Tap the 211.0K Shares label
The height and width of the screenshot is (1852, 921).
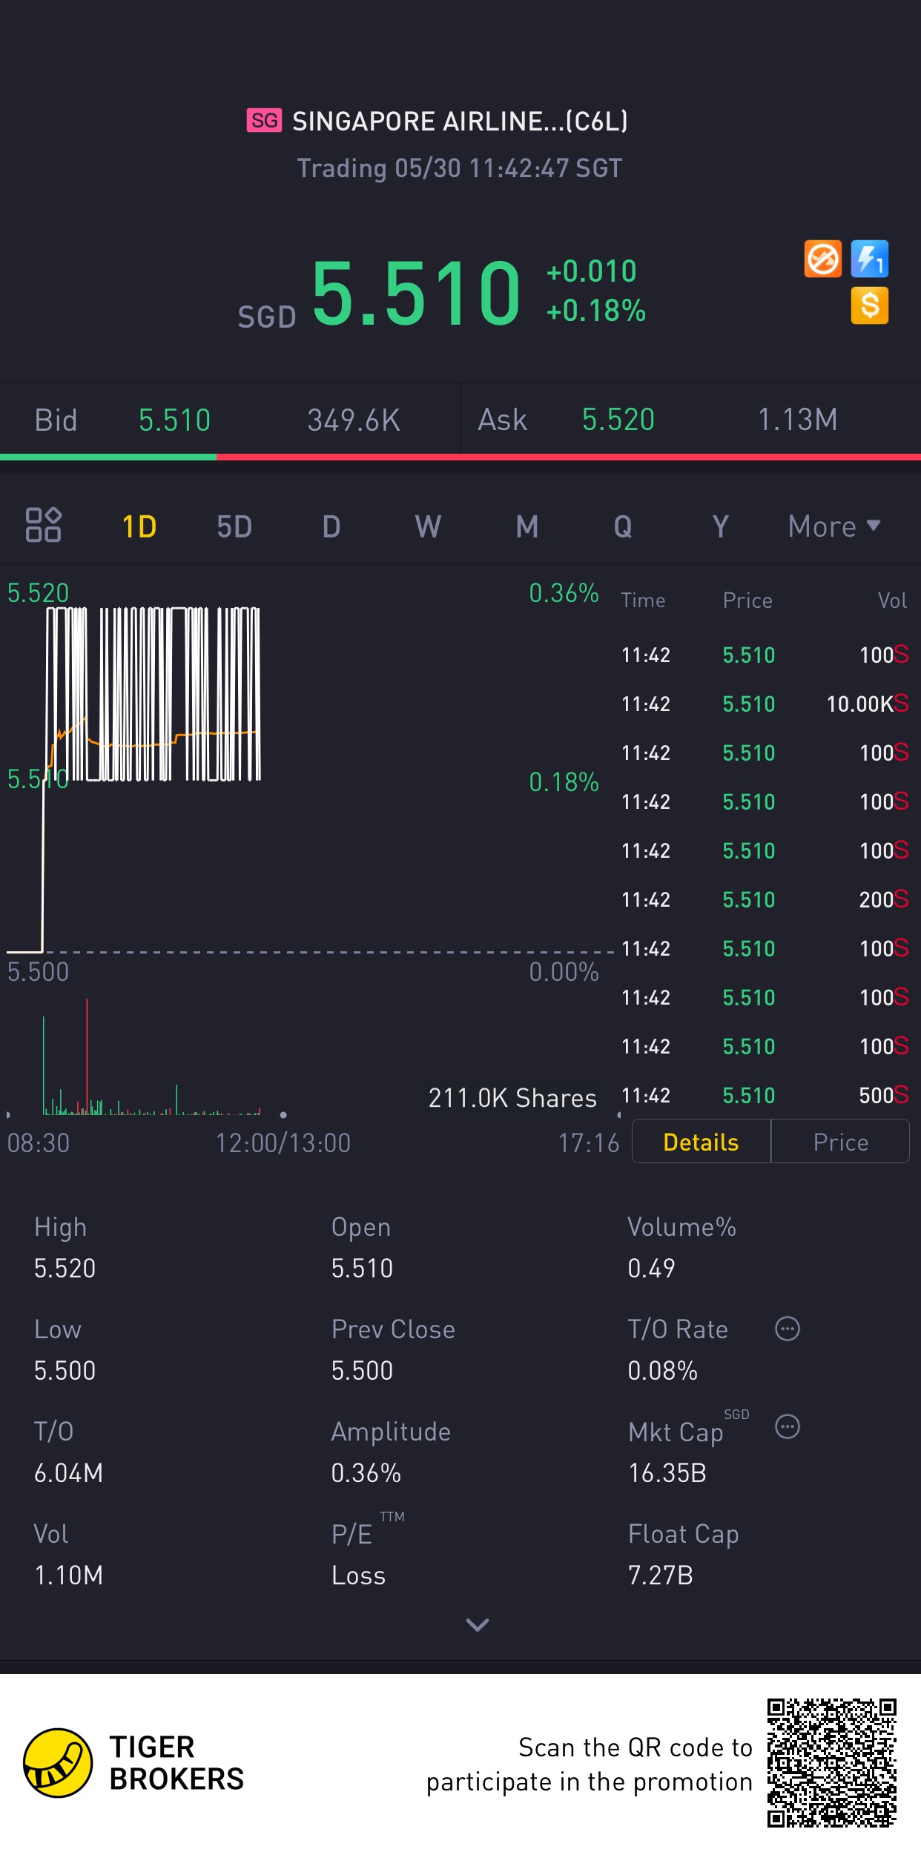click(512, 1098)
